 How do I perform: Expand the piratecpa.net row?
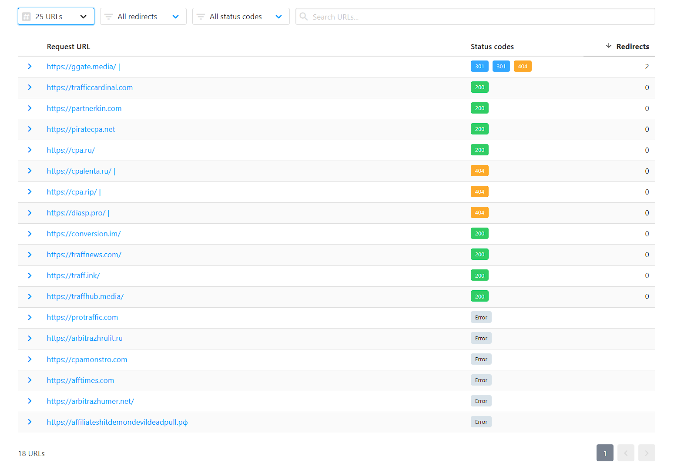point(30,129)
